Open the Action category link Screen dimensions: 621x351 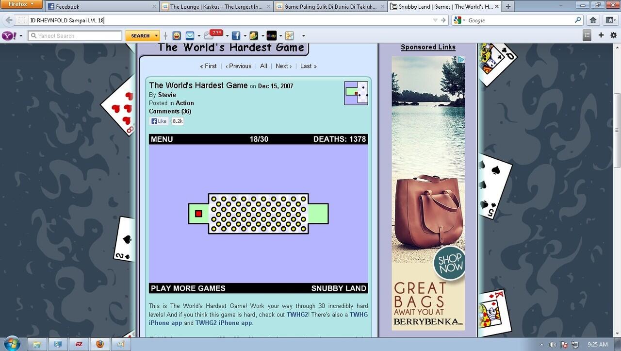coord(185,103)
